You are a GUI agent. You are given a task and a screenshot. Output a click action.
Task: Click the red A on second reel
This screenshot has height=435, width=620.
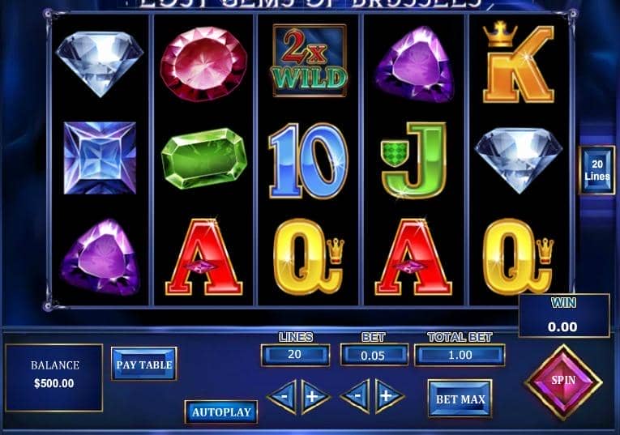pyautogui.click(x=204, y=257)
